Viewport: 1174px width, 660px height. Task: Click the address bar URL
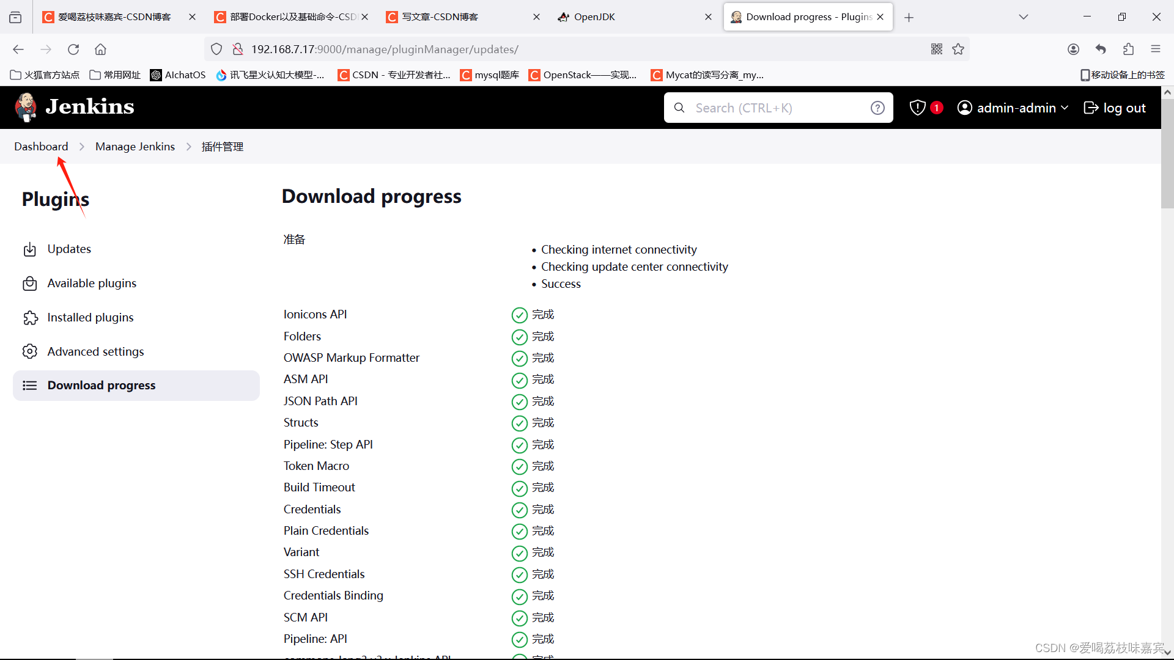point(385,50)
